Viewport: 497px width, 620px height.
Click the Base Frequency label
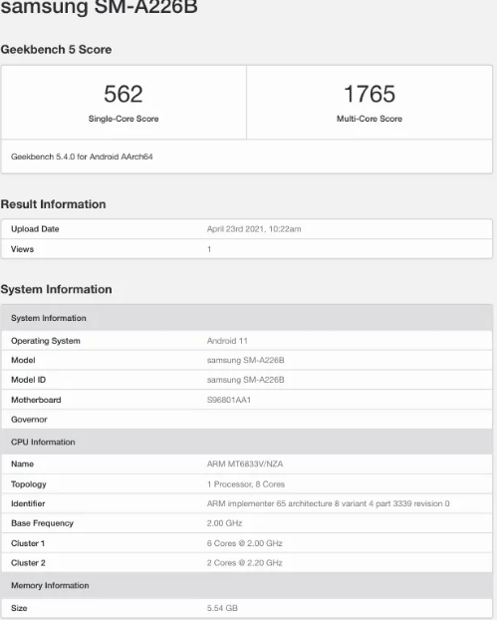click(x=42, y=523)
